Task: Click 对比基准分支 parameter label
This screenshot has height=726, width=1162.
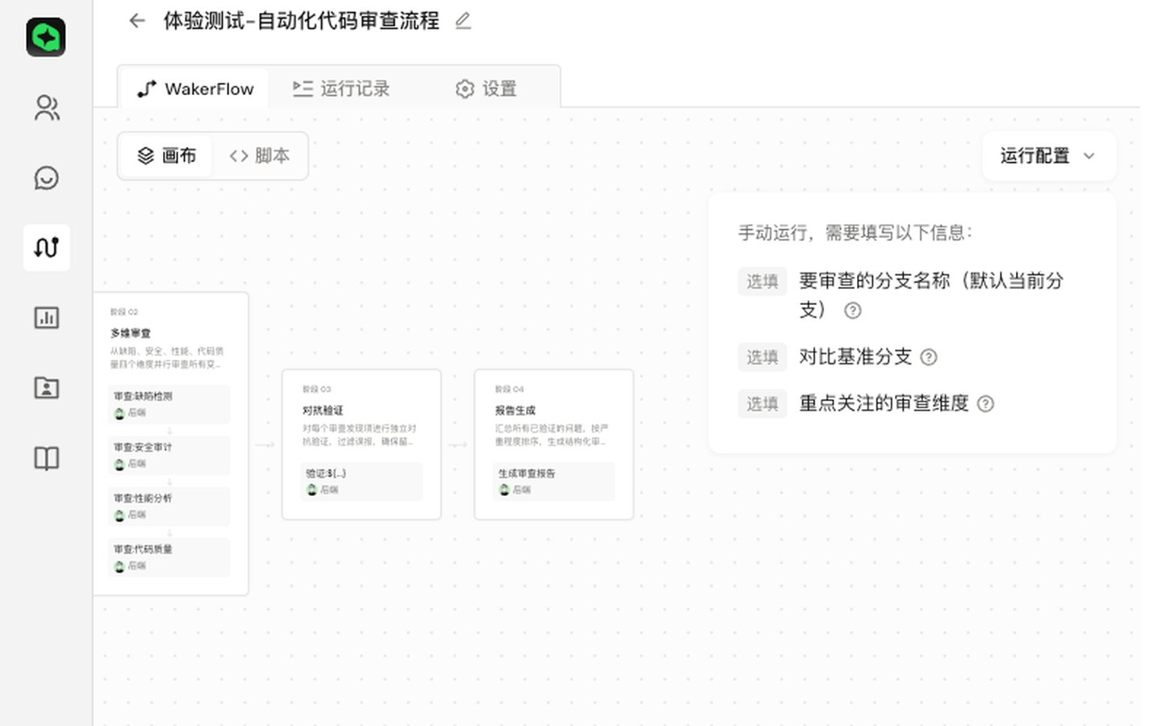Action: point(855,357)
